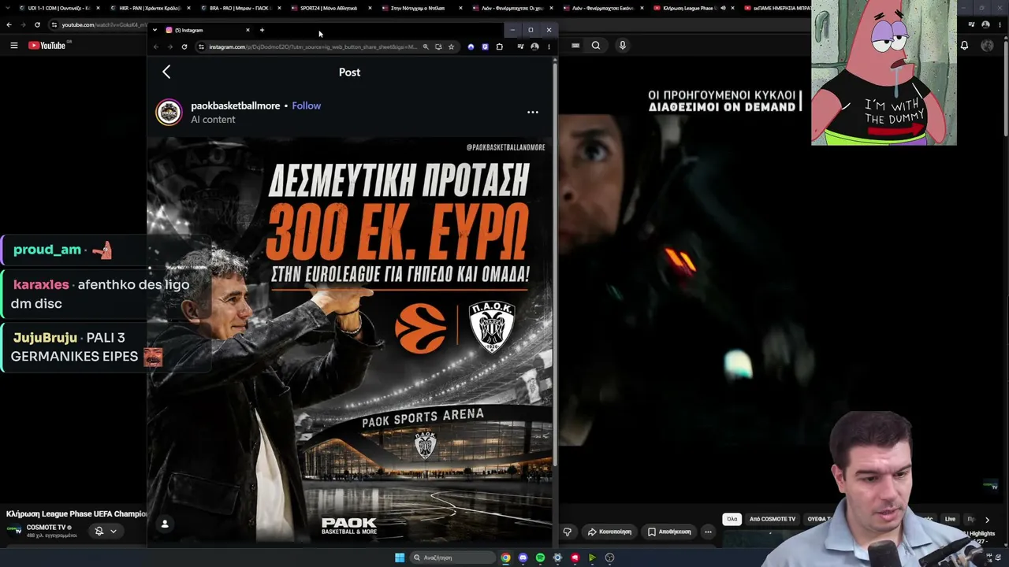The width and height of the screenshot is (1009, 567).
Task: Open the purple browser extension icon
Action: tap(485, 46)
